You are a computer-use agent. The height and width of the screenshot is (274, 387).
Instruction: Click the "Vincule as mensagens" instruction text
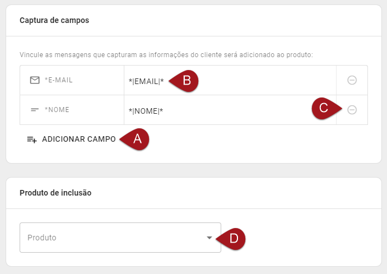tap(166, 55)
